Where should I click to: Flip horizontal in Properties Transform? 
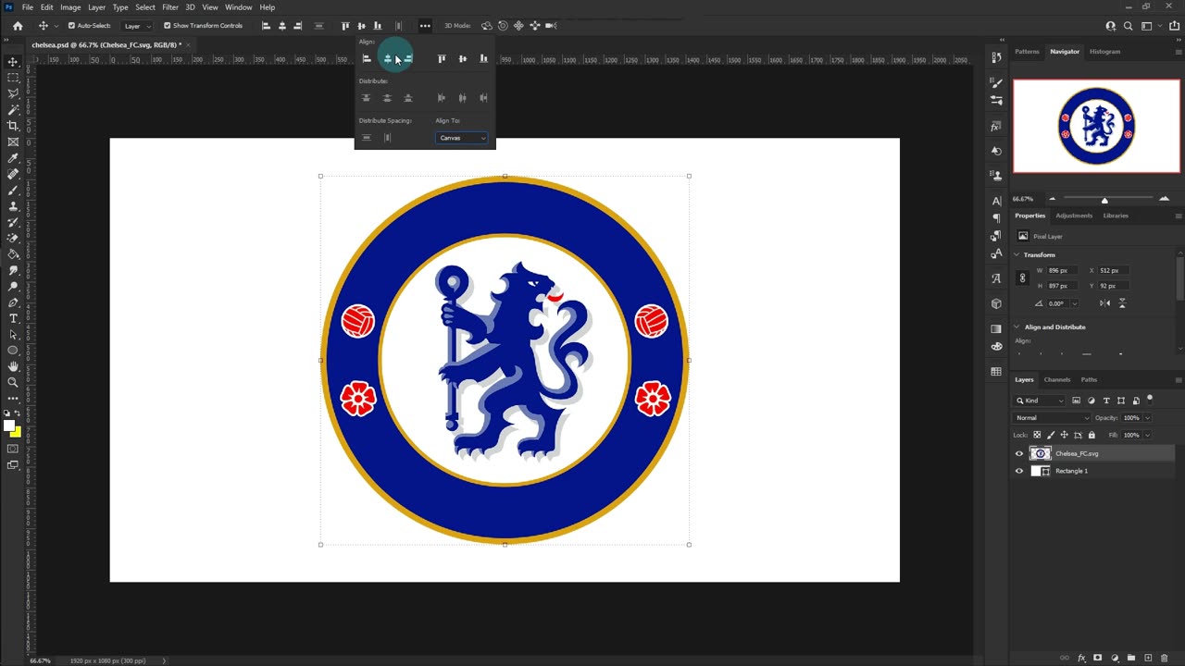coord(1104,303)
